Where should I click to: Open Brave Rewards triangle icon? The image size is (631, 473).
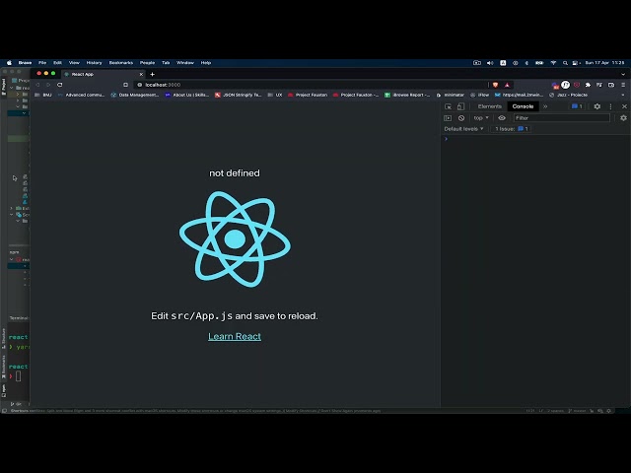[x=507, y=85]
